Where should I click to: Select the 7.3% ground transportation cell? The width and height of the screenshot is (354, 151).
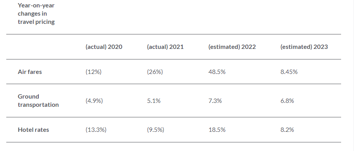coord(215,101)
